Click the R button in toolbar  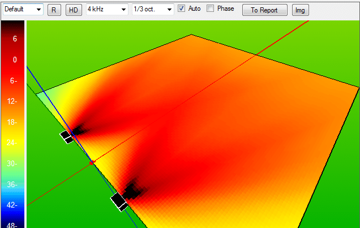pos(54,10)
